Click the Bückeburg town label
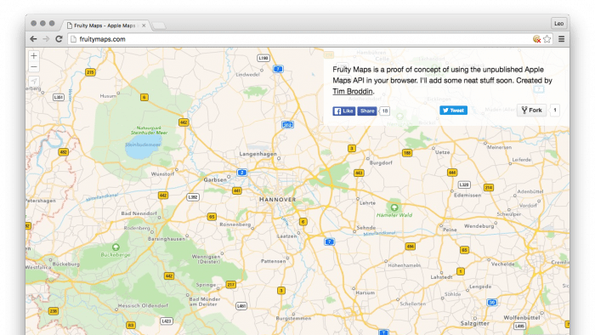This screenshot has width=595, height=335. click(x=66, y=264)
